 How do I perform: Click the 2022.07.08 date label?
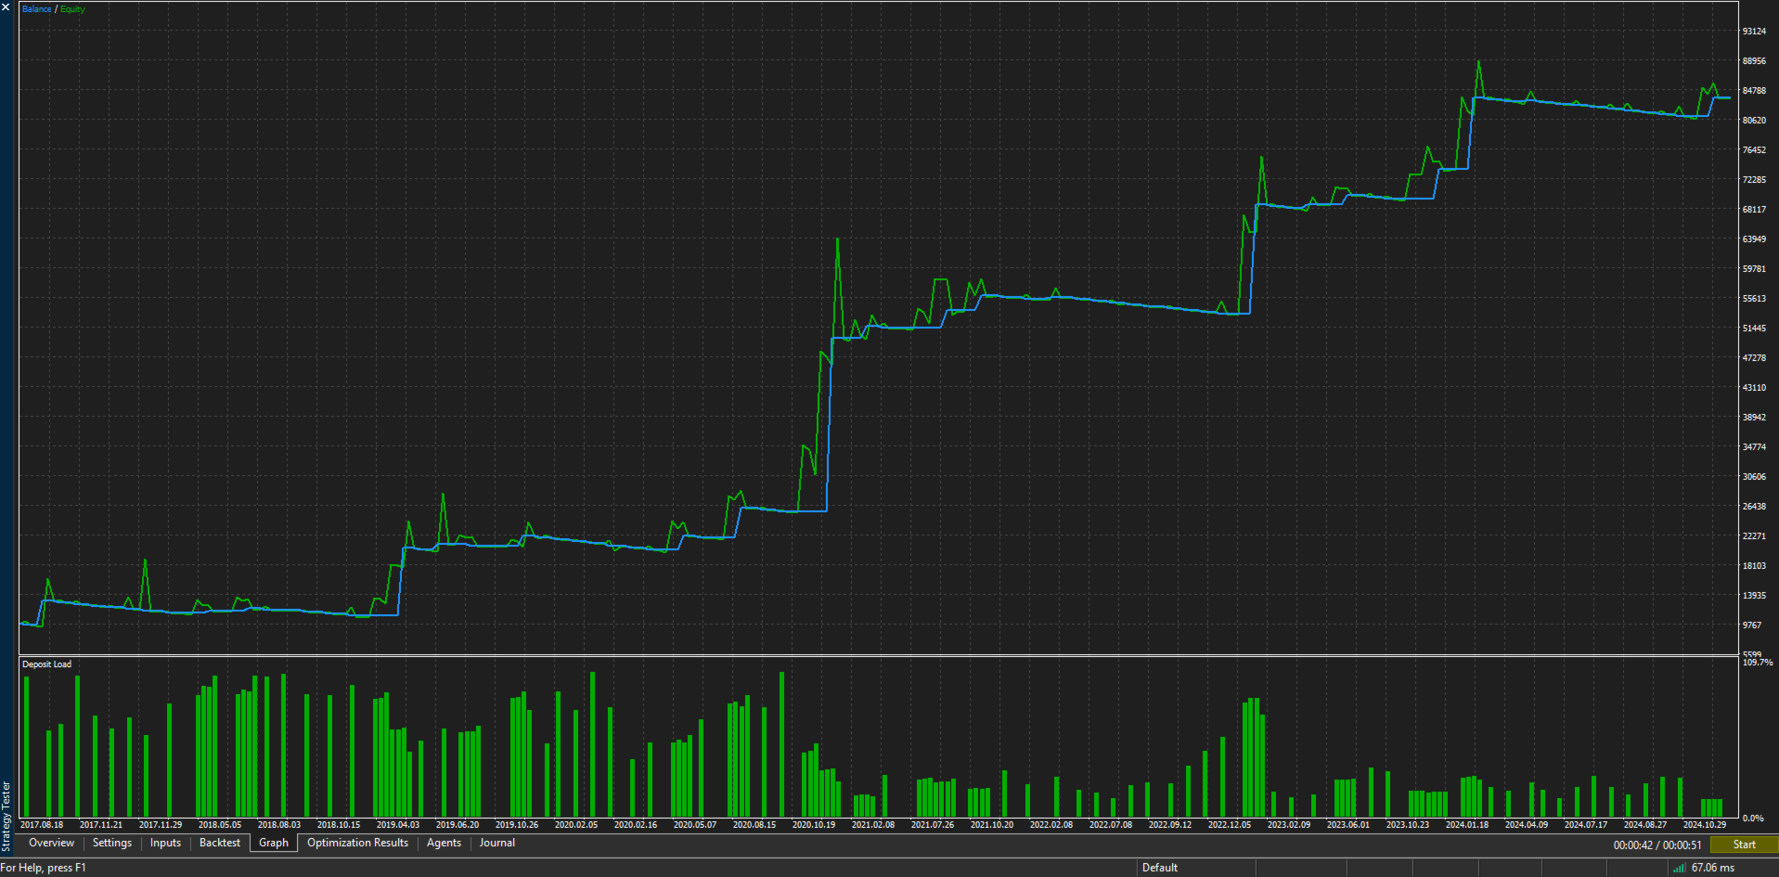click(1111, 825)
